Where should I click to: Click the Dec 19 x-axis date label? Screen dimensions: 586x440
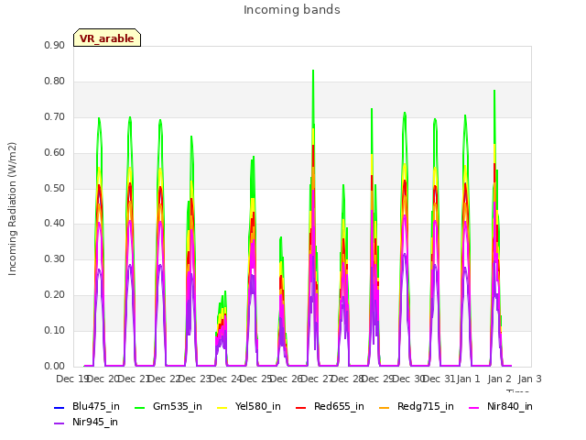click(x=71, y=379)
